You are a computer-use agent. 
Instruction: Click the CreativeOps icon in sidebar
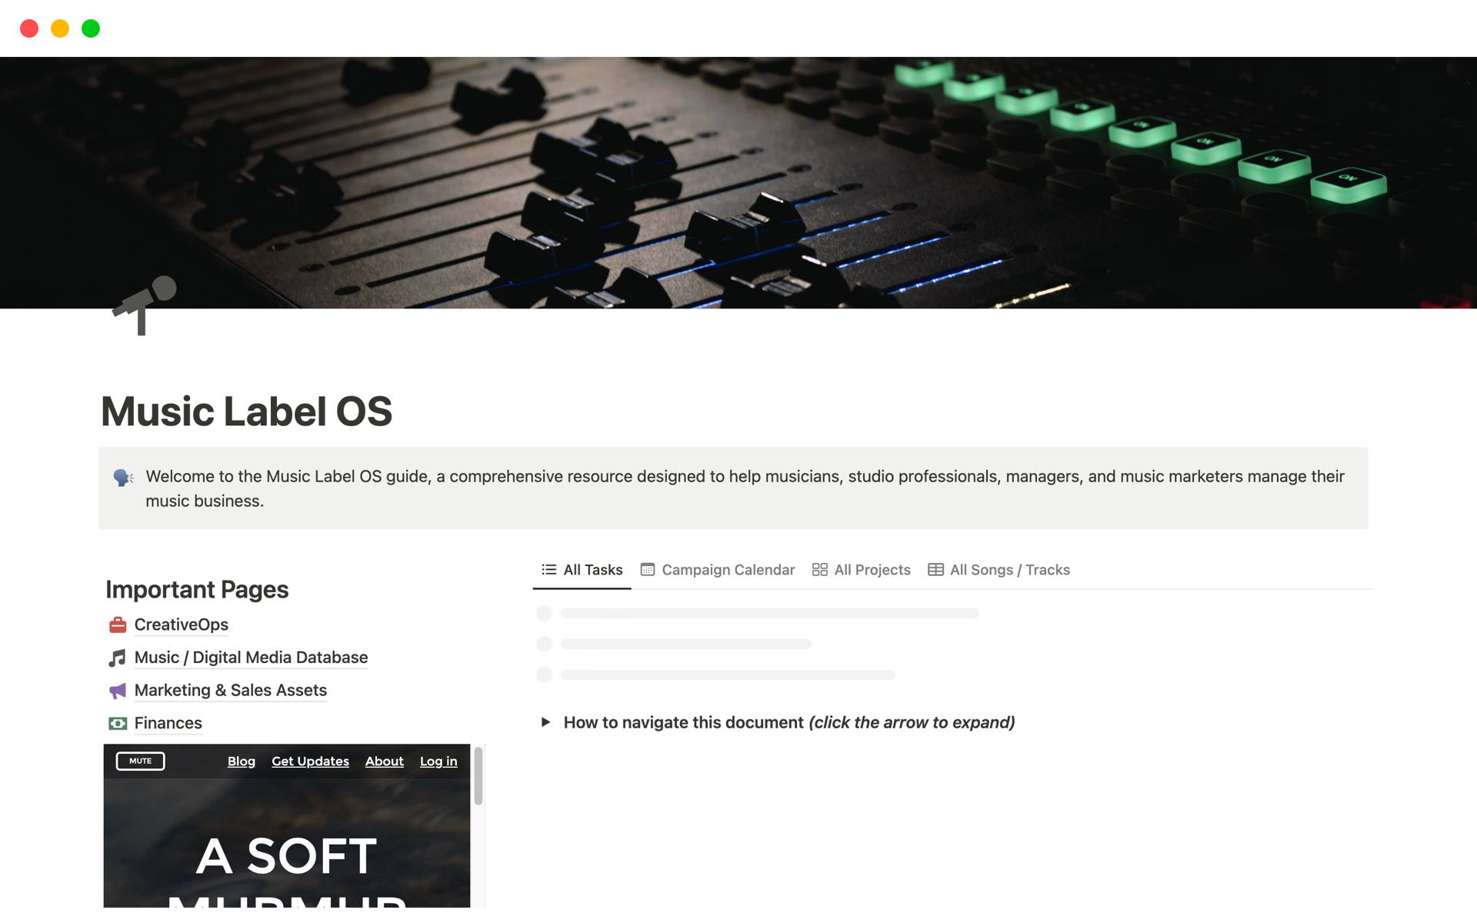tap(116, 625)
